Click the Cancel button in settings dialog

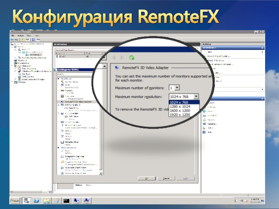pyautogui.click(x=166, y=178)
